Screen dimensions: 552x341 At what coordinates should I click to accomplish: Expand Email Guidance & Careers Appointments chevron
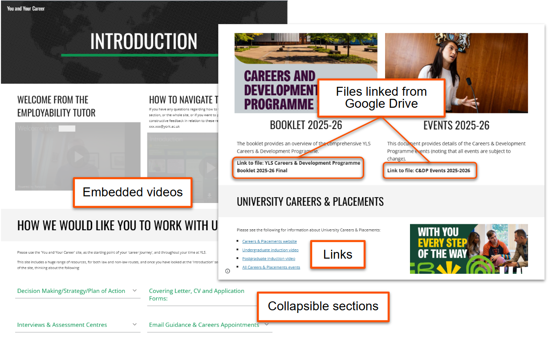click(267, 325)
